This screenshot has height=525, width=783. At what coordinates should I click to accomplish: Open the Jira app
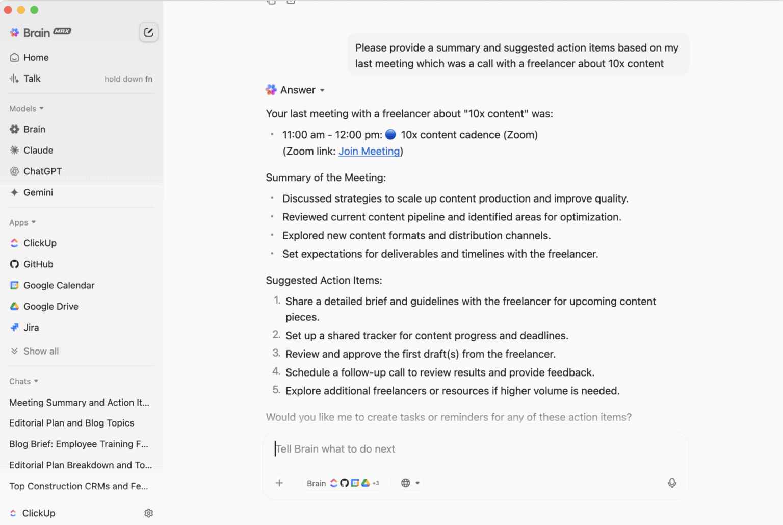(x=31, y=328)
